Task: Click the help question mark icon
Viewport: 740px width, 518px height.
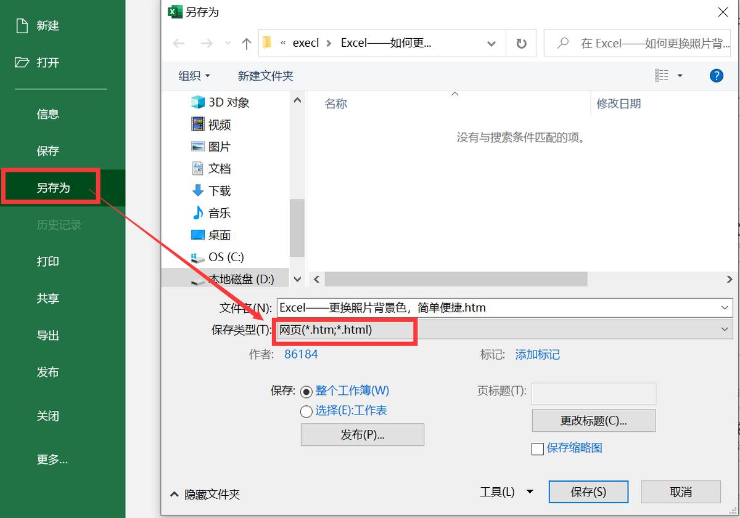Action: point(716,75)
